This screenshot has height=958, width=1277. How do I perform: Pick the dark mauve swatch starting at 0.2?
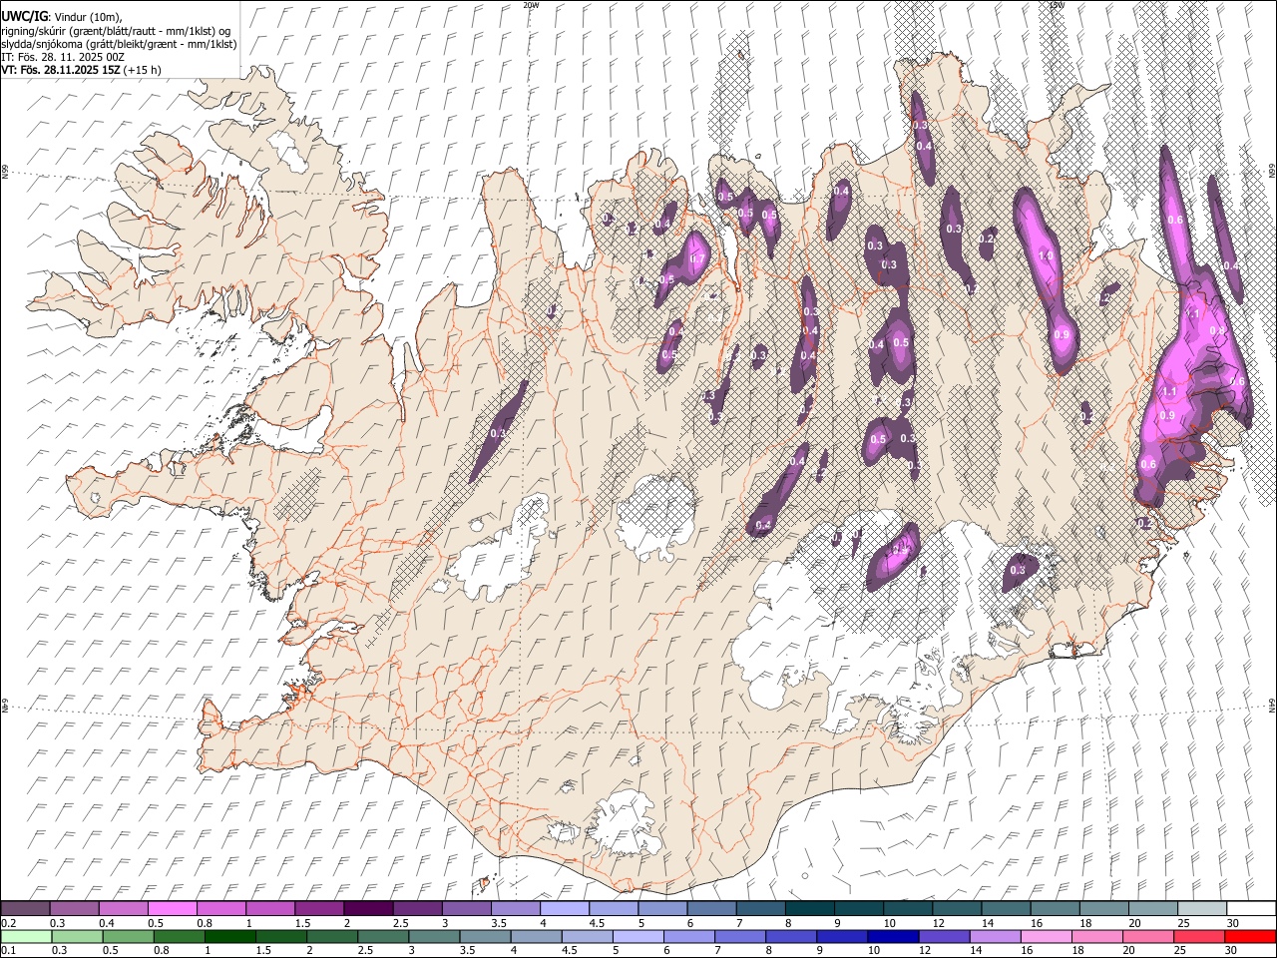point(26,908)
